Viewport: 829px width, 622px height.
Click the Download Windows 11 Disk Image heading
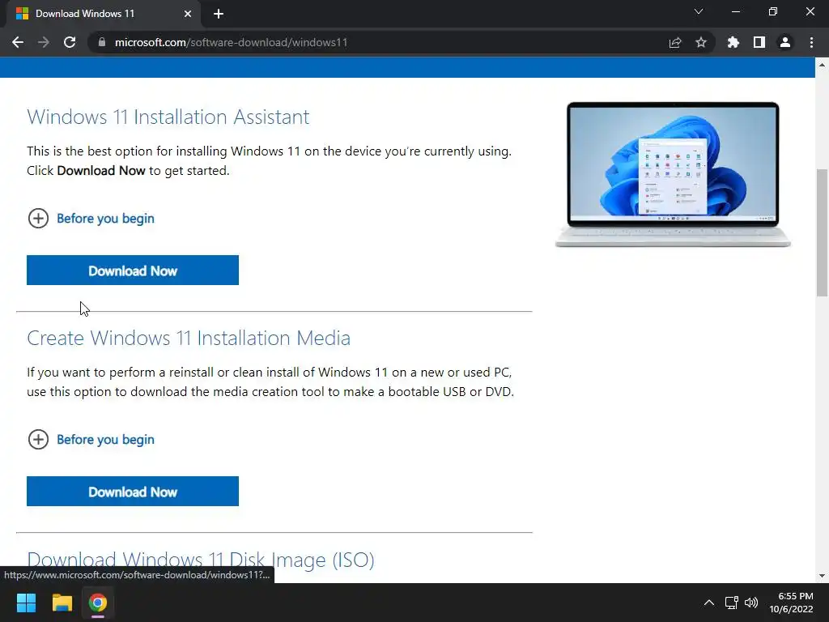[x=201, y=560]
